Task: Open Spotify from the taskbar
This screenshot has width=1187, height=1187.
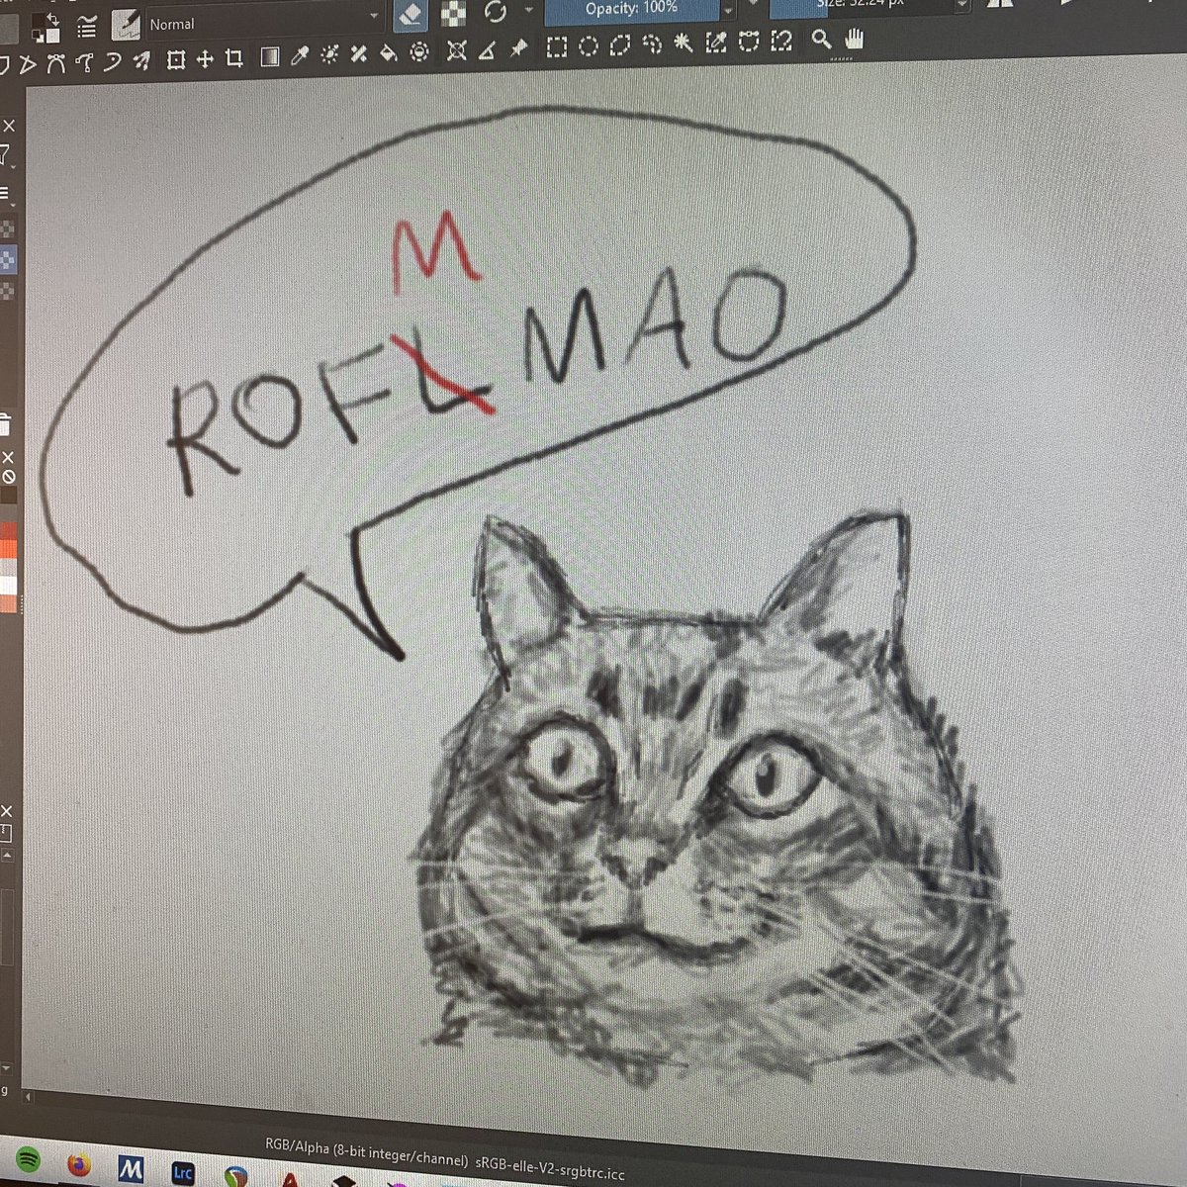Action: [28, 1157]
